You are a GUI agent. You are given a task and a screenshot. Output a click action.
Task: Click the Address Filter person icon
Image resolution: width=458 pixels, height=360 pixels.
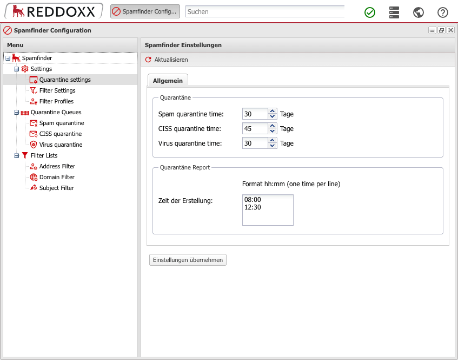[34, 166]
